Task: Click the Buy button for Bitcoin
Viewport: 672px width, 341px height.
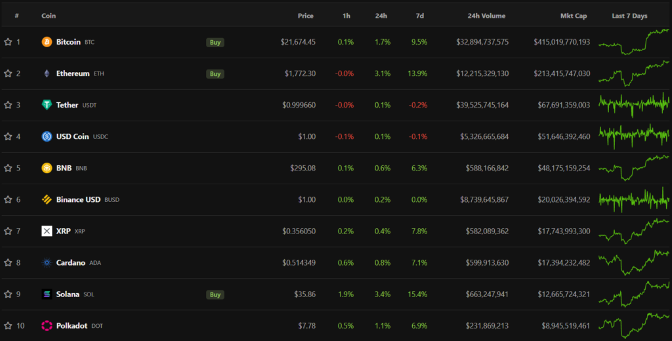Action: click(215, 43)
